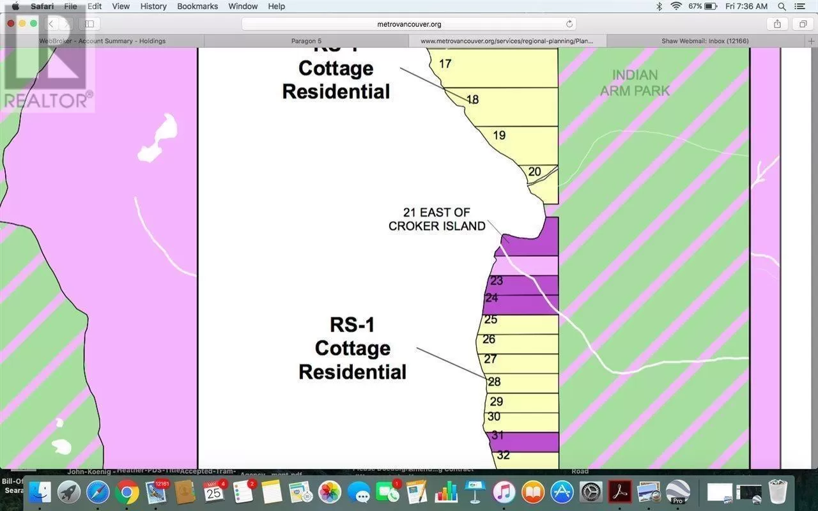Open Photos app in the dock
This screenshot has width=818, height=511.
pyautogui.click(x=330, y=492)
